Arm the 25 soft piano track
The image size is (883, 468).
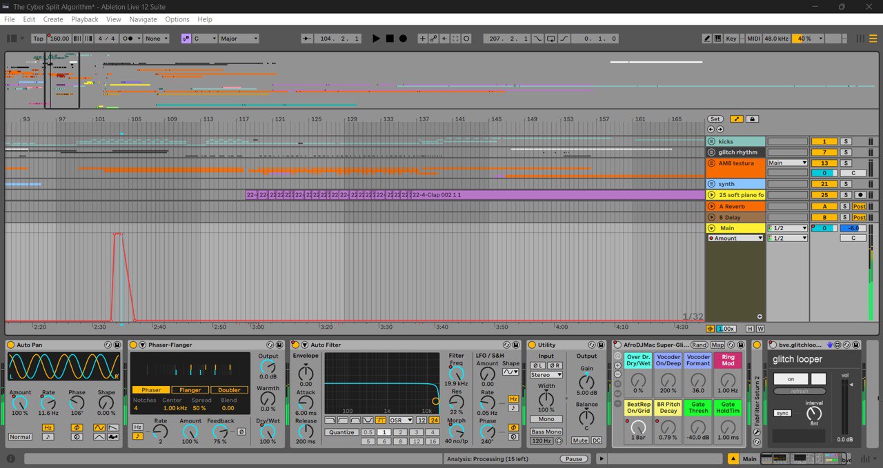point(860,195)
